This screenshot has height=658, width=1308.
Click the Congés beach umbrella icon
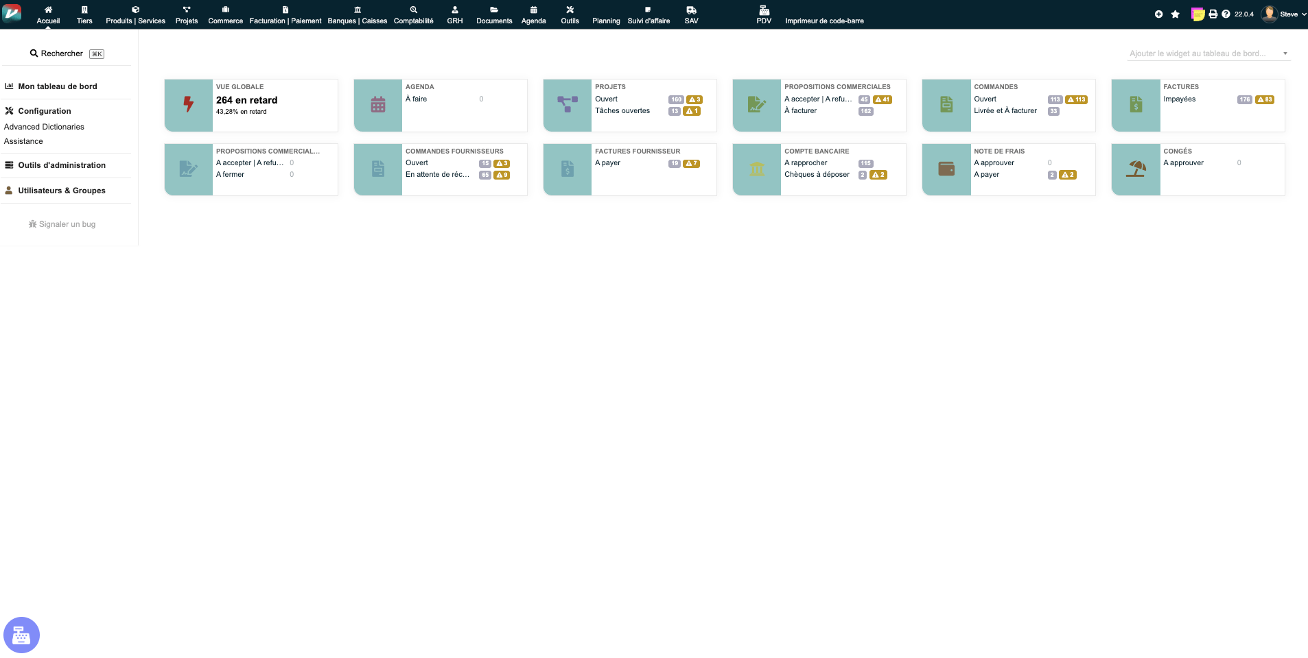coord(1136,169)
